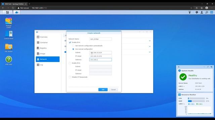Click the green Healthy checkmark icon
This screenshot has height=120, width=215.
point(183,77)
